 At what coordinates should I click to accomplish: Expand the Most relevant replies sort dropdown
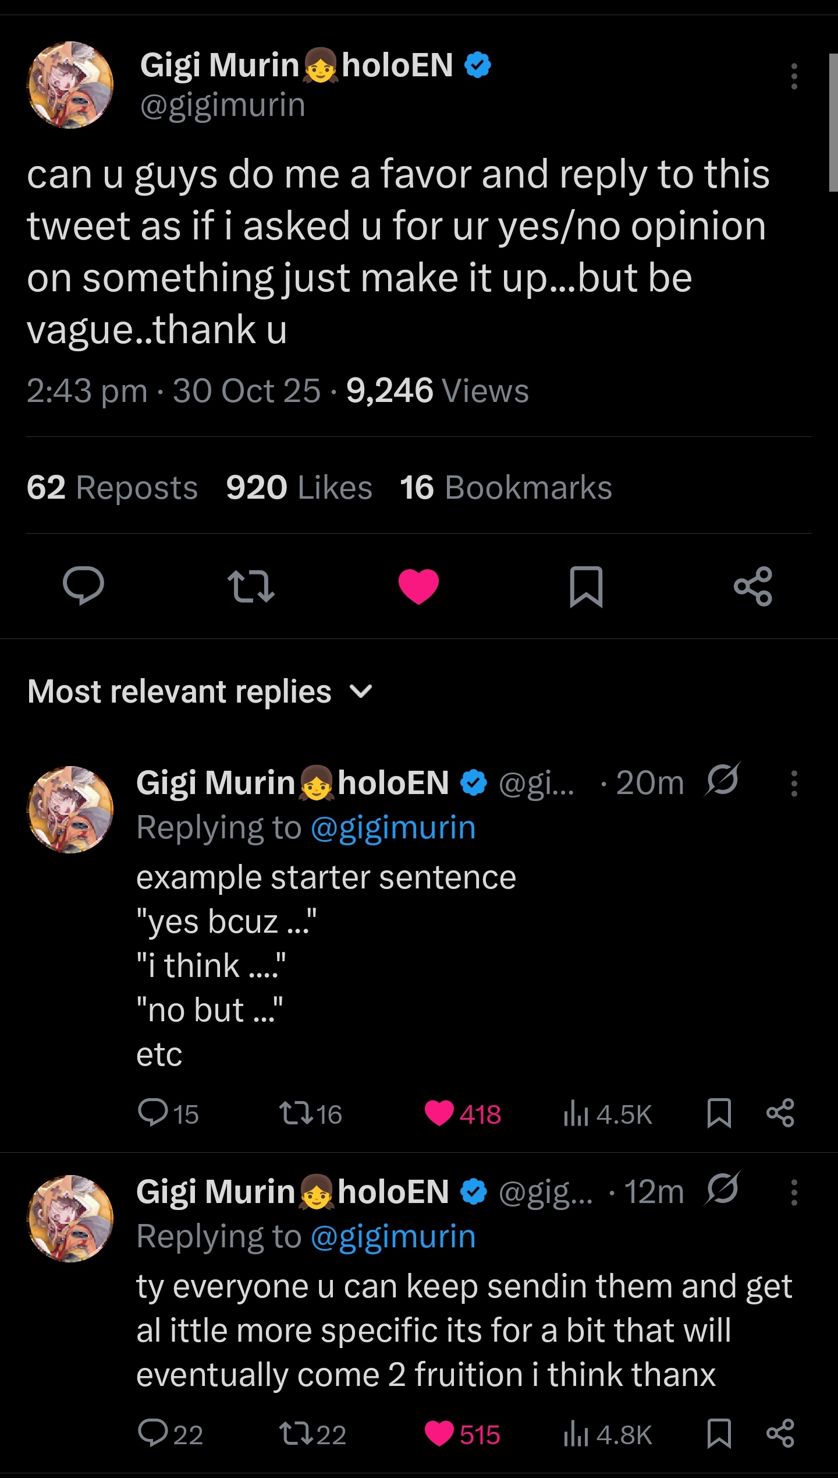click(x=361, y=692)
